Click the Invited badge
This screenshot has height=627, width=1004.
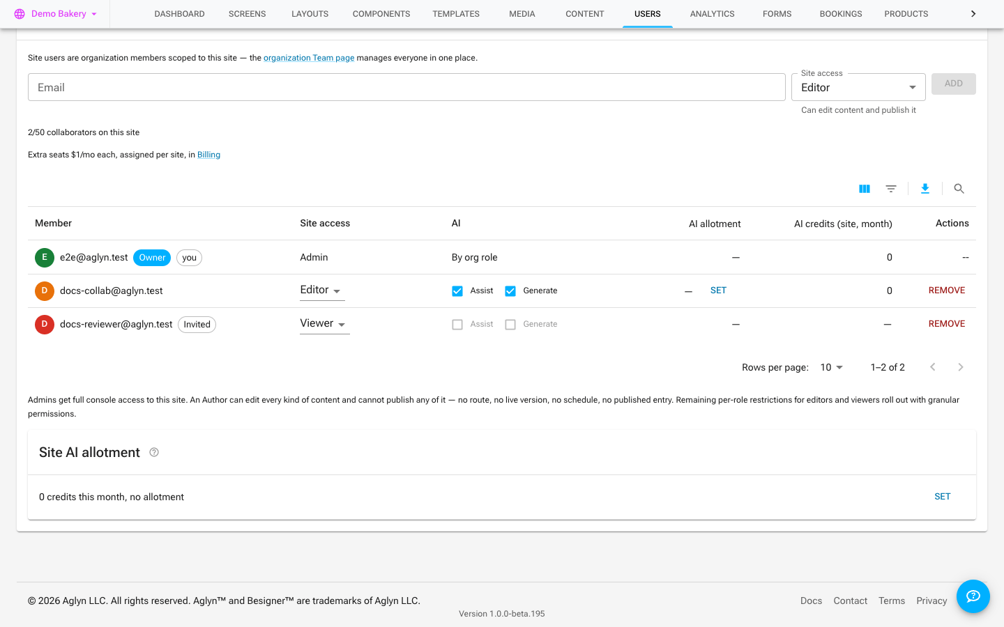pyautogui.click(x=197, y=325)
